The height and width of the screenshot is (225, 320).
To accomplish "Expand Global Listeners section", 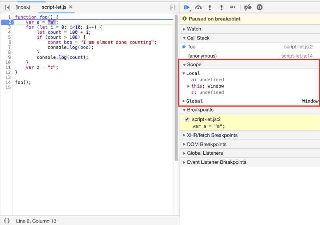I will coord(250,153).
